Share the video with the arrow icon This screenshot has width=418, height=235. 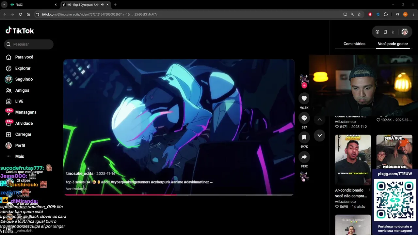click(304, 157)
